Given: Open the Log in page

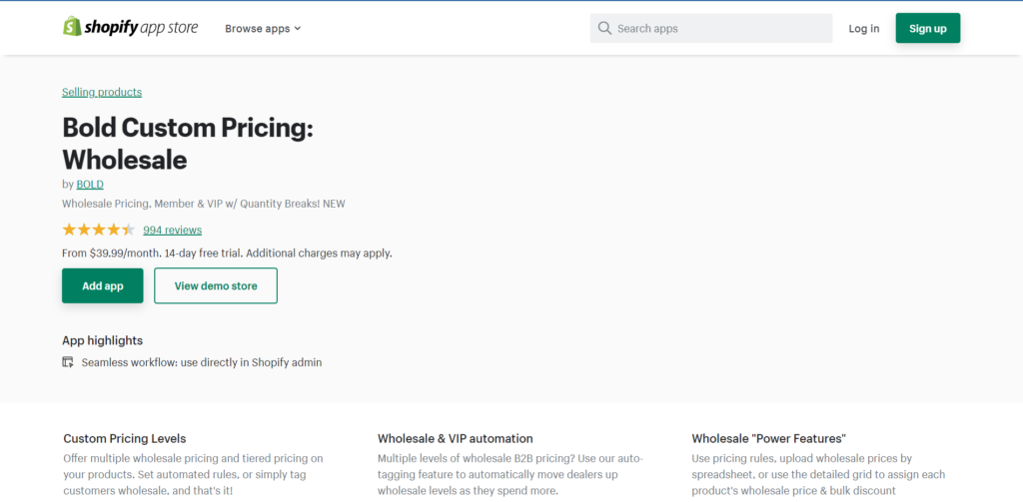Looking at the screenshot, I should pos(863,28).
